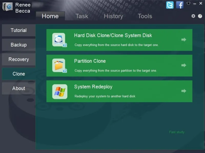Open the About sidebar section

coord(19,88)
